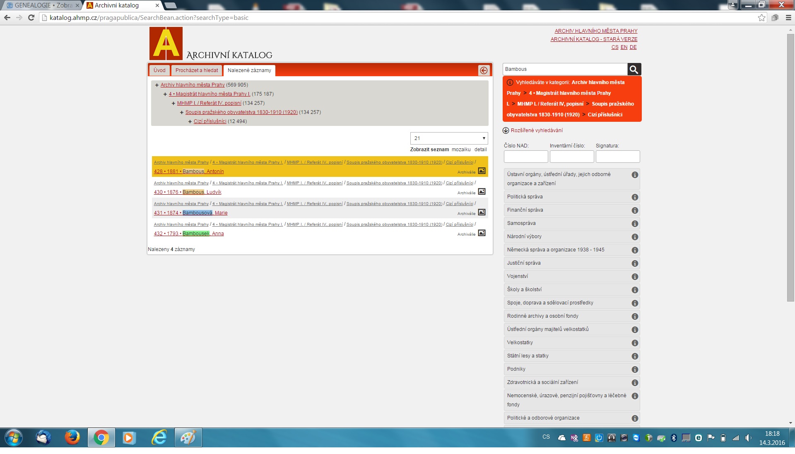
Task: Expand Rozšířené vyhledávání advanced search
Action: pos(536,130)
